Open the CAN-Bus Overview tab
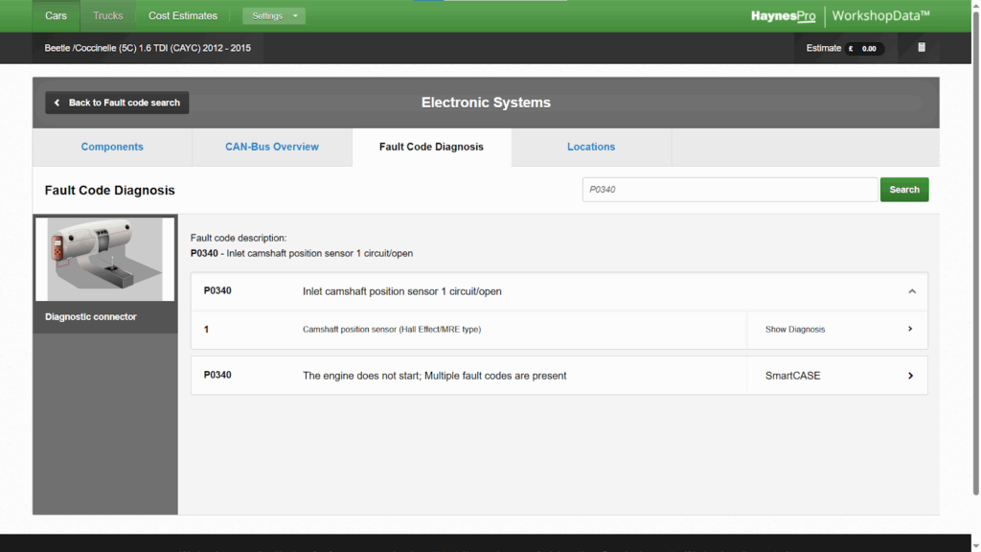 [271, 147]
